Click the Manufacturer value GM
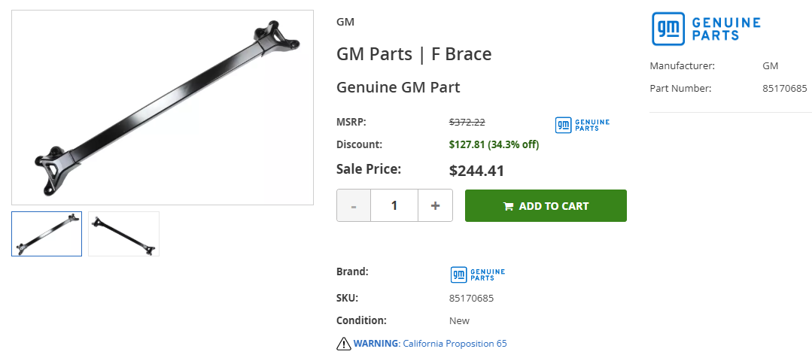 coord(770,66)
